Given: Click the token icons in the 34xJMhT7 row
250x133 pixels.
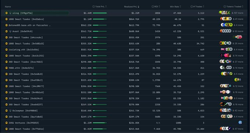Looking at the screenshot, I should (226, 86).
